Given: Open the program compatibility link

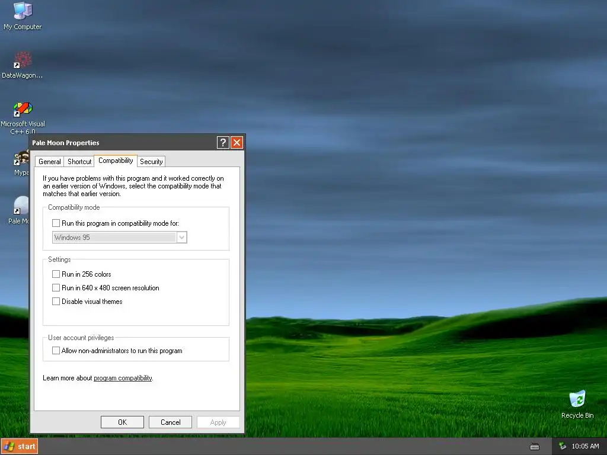Looking at the screenshot, I should pos(123,378).
